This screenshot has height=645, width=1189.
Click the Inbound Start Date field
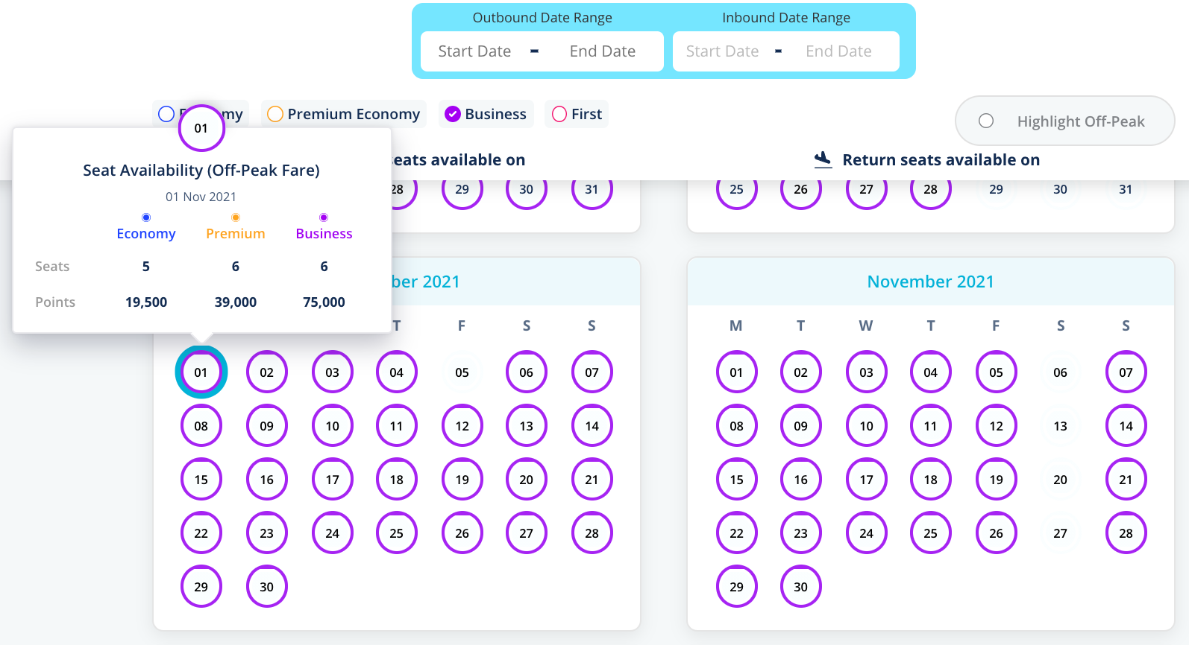[722, 51]
